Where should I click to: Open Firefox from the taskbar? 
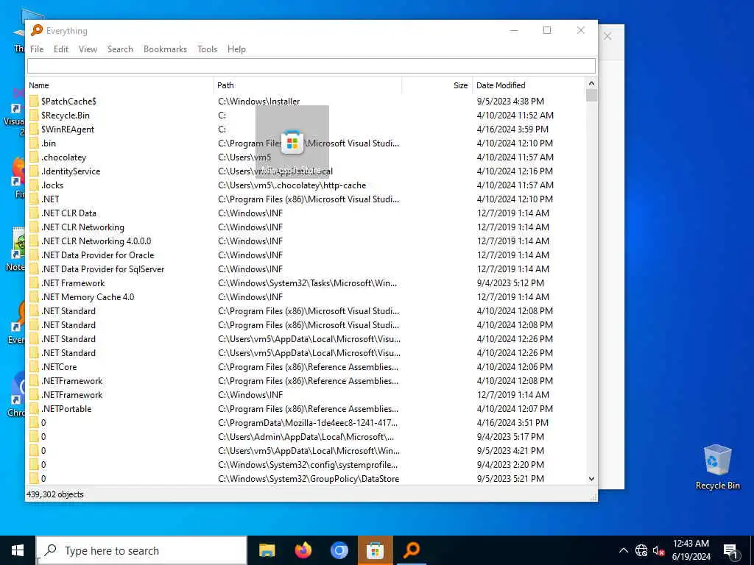click(x=303, y=550)
